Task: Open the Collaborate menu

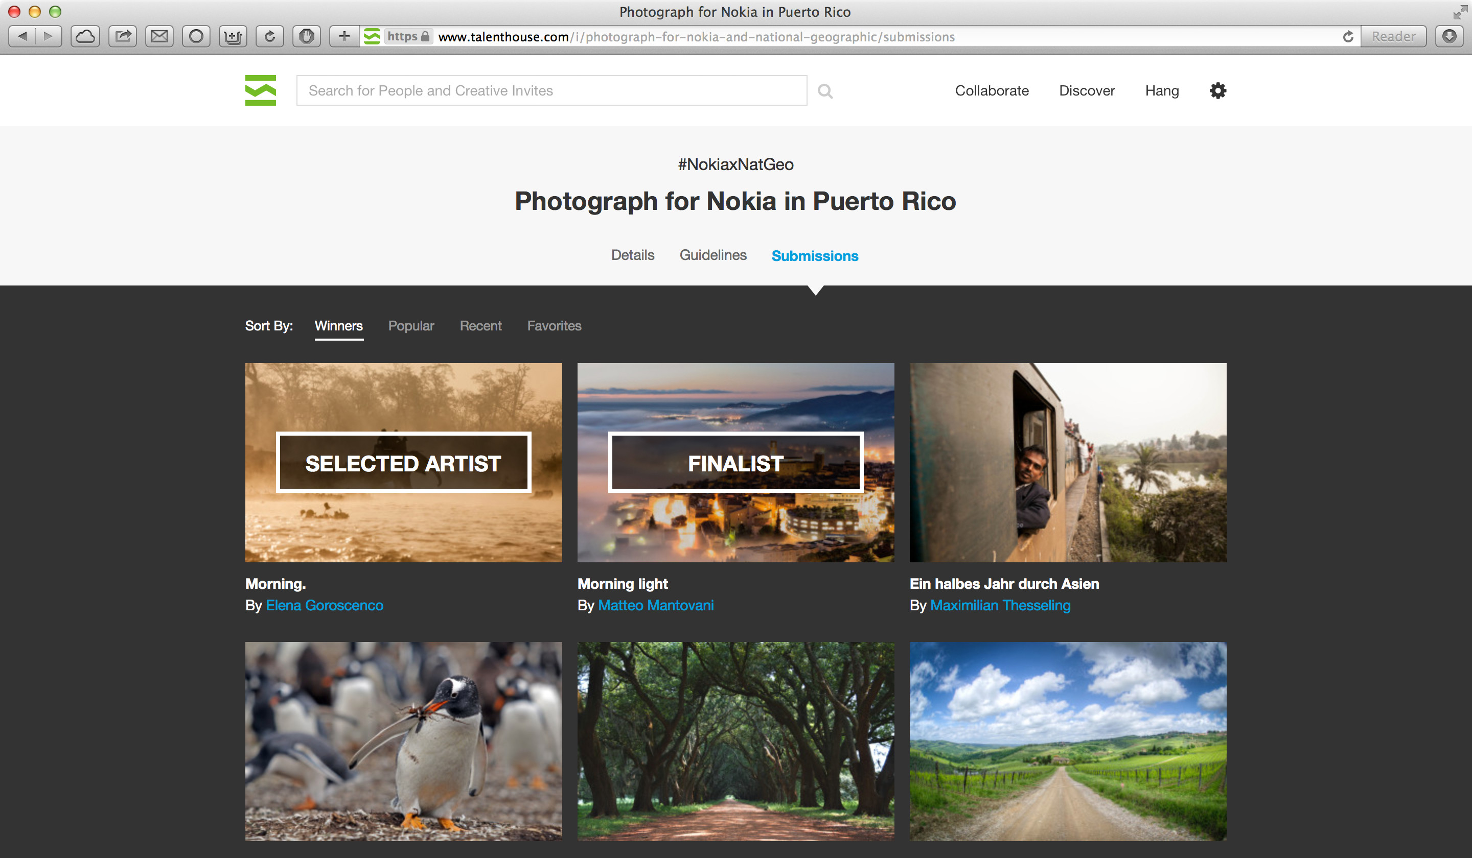Action: [x=992, y=90]
